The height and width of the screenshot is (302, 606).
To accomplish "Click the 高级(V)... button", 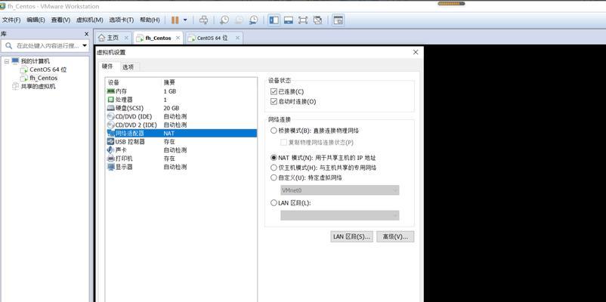I will click(395, 237).
